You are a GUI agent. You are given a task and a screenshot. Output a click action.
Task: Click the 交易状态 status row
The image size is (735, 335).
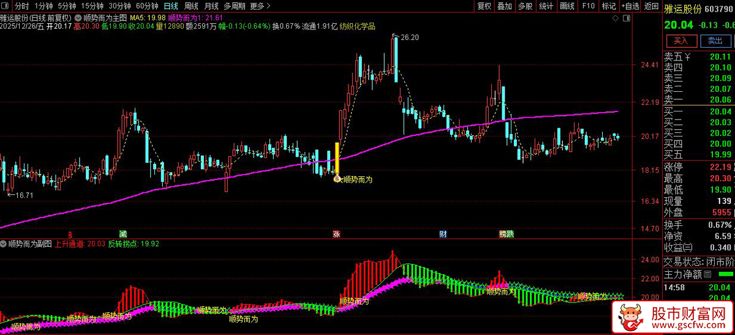click(x=699, y=262)
